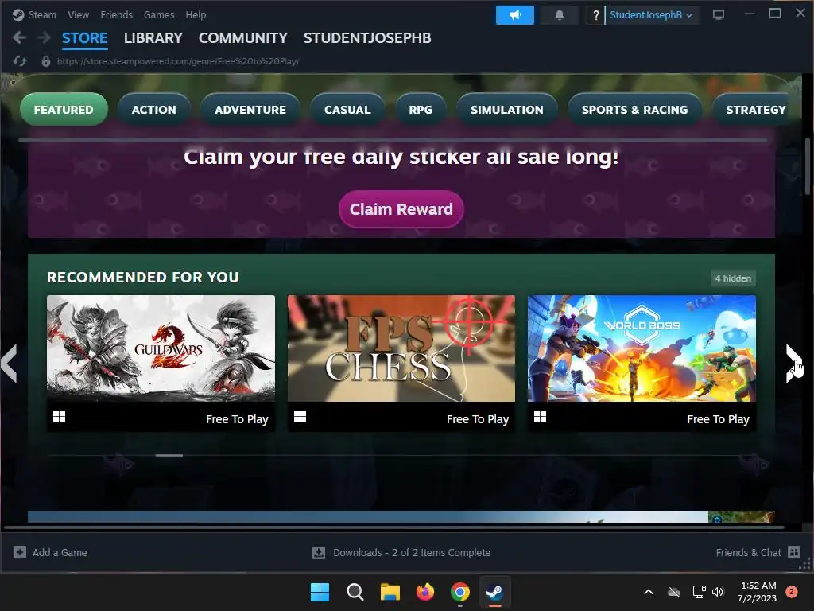Click Windows icon under Guild Wars 2
814x611 pixels.
point(59,417)
